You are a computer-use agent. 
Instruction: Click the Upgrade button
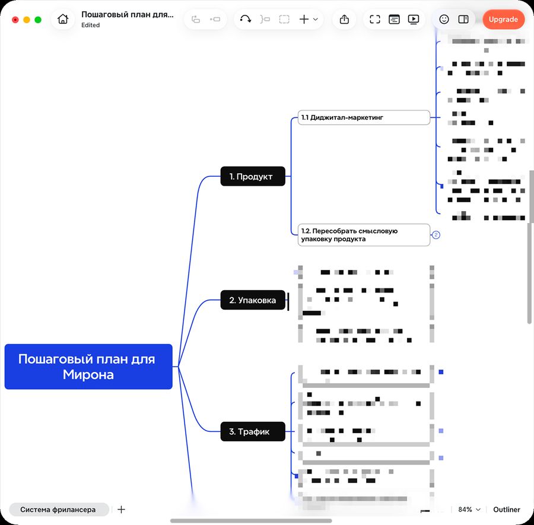(x=503, y=20)
